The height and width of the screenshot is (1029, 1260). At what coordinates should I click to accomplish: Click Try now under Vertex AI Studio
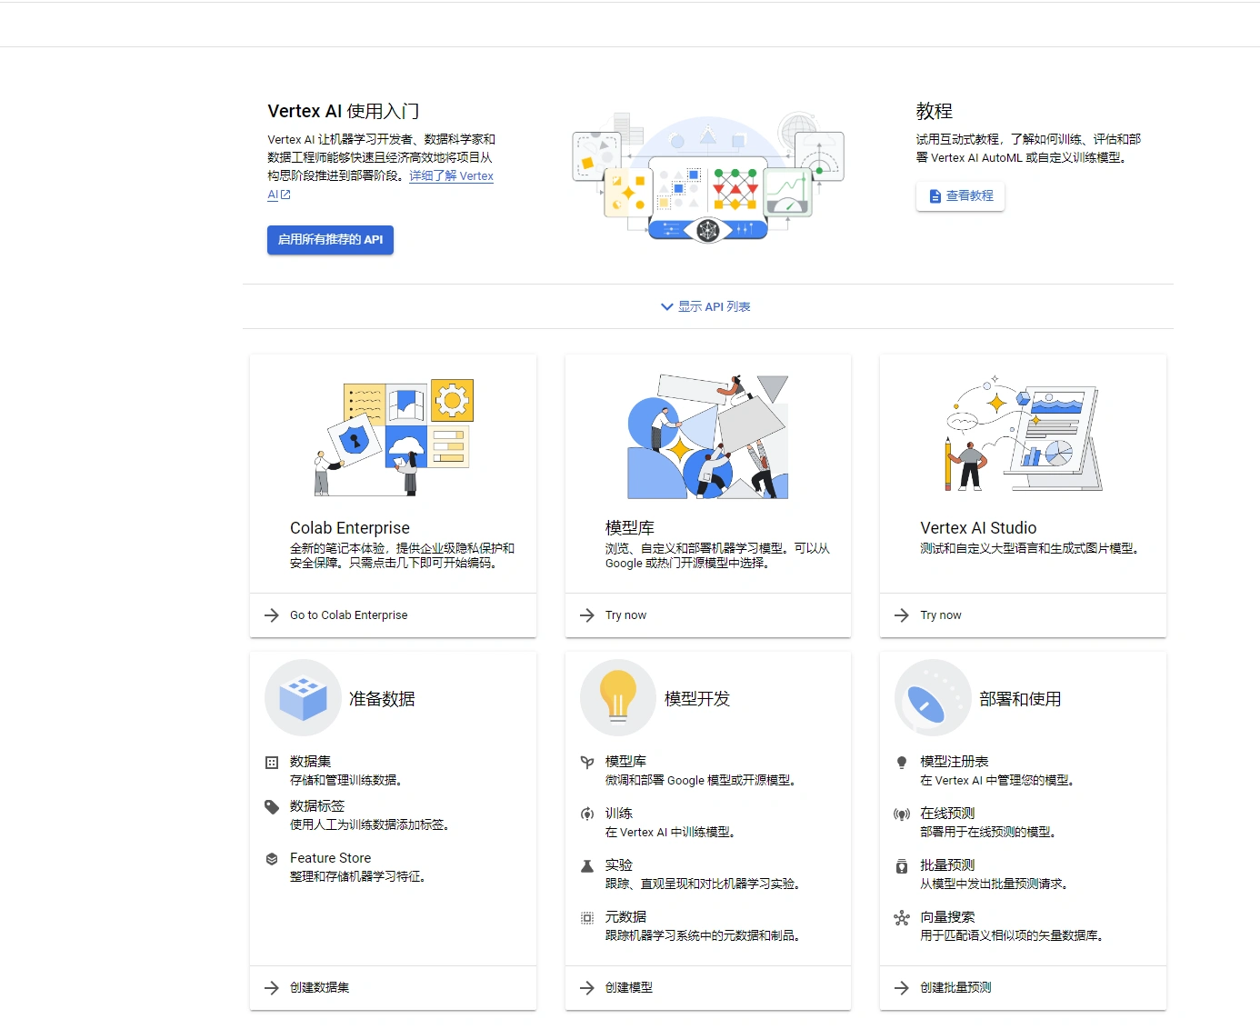click(940, 615)
